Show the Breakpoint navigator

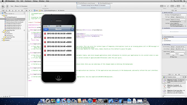tap(19, 11)
